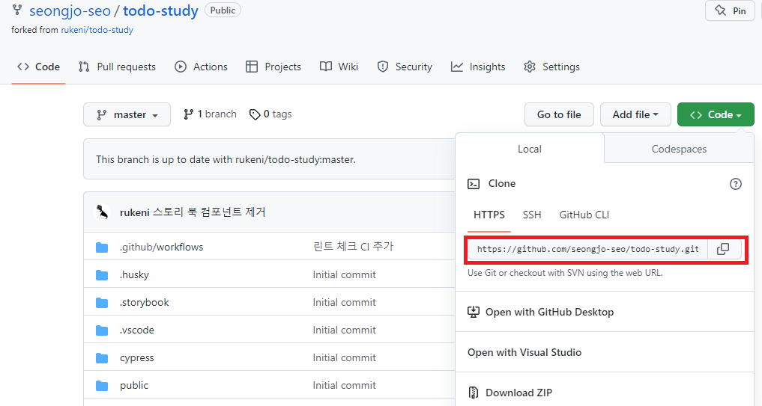Open the Actions tab
Viewport: 762px width, 406px height.
click(202, 67)
